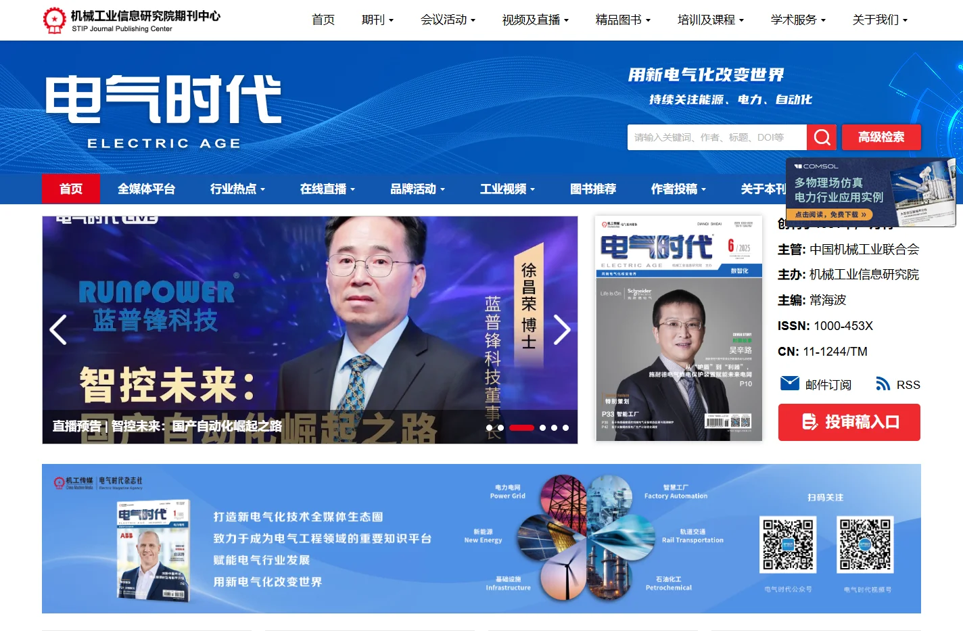Focus the keyword search input field
The image size is (963, 631).
717,137
